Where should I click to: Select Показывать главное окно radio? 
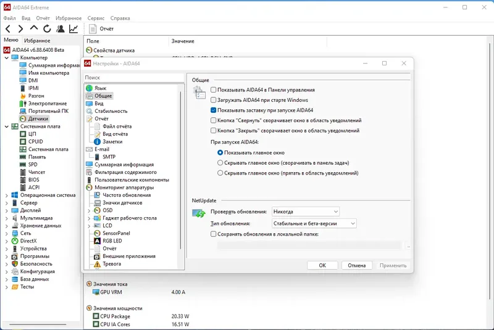(x=220, y=152)
